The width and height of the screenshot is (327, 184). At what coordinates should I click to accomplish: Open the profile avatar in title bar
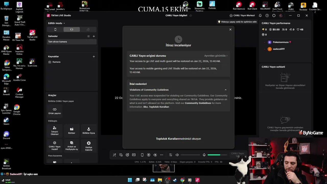(281, 15)
